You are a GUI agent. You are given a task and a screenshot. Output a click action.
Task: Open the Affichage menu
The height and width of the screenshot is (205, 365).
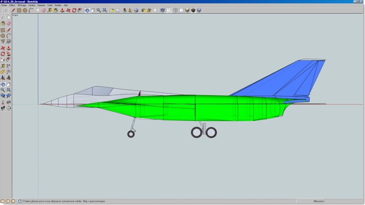22,5
